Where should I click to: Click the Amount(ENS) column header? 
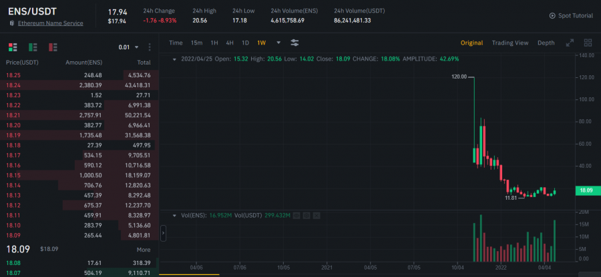(84, 63)
